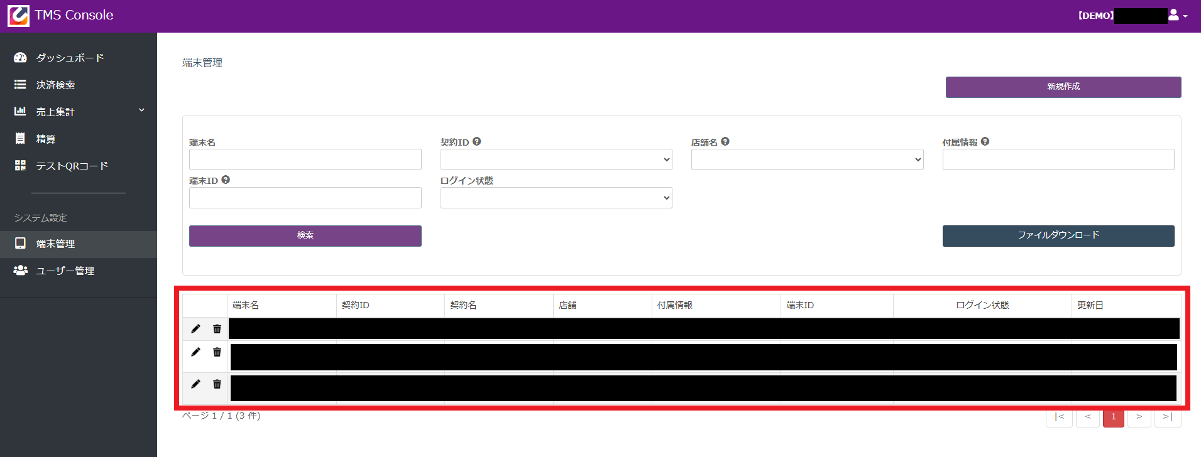
Task: Focus the 端末ID input field
Action: point(305,198)
